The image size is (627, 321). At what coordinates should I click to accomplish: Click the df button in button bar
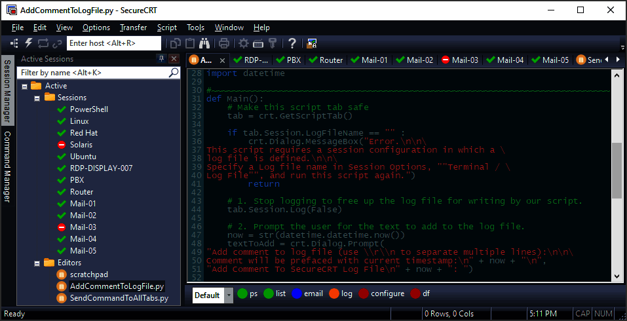point(420,293)
